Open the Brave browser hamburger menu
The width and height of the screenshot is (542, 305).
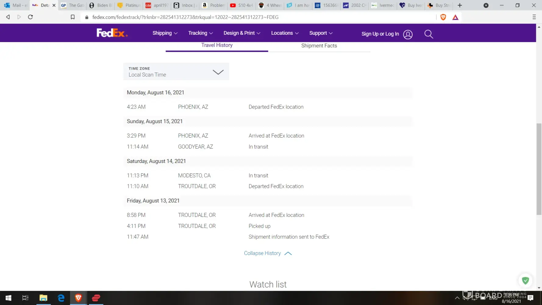pos(534,17)
